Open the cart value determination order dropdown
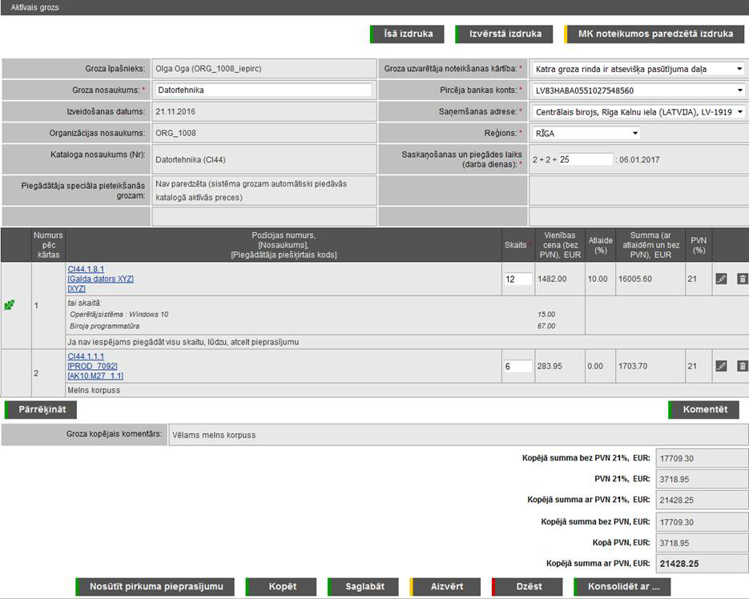 click(x=638, y=69)
